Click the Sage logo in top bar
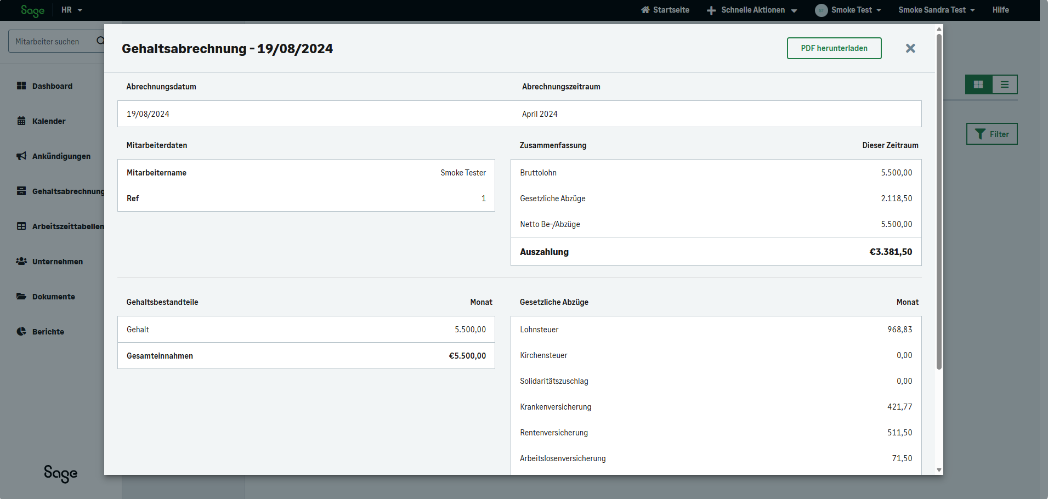 tap(32, 10)
